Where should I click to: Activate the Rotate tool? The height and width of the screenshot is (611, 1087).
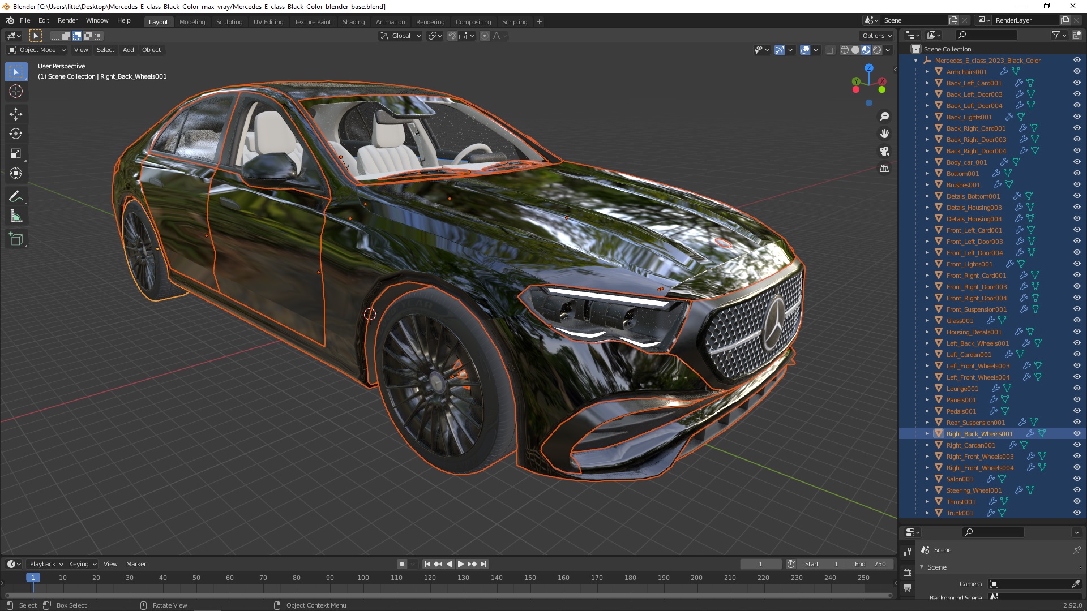click(x=16, y=134)
